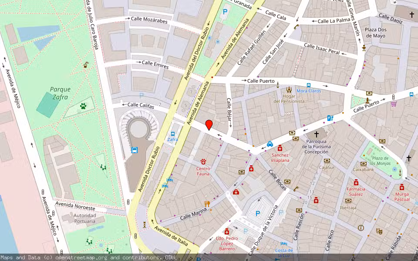Click the restaurant fork icon near Calle Marina
The width and height of the screenshot is (418, 261).
click(x=207, y=203)
